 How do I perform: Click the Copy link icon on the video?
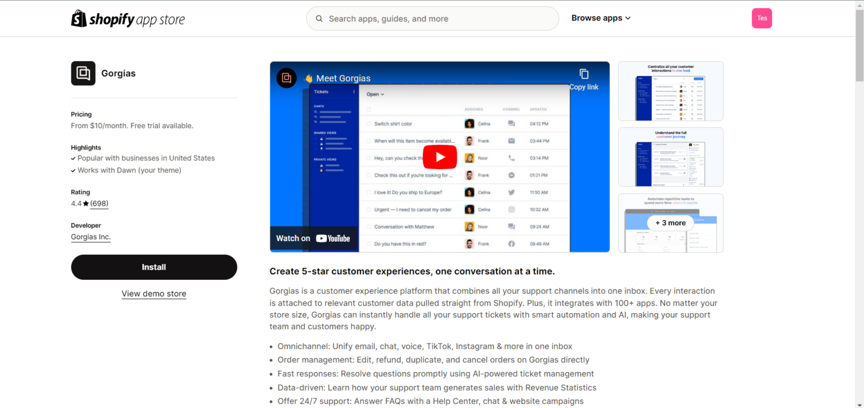(583, 74)
